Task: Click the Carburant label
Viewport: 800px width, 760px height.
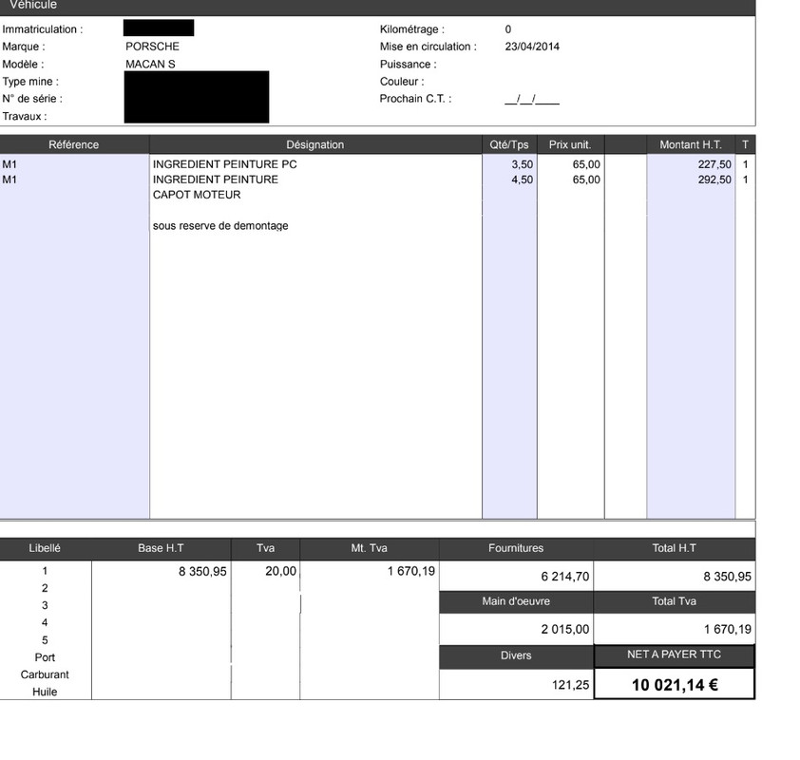Action: tap(45, 674)
